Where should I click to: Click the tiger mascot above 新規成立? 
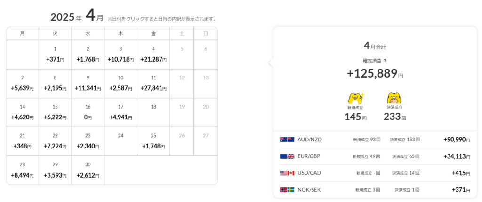click(355, 98)
